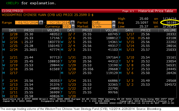
Task: Click volume 119129 for 1/27
Action: point(112,73)
